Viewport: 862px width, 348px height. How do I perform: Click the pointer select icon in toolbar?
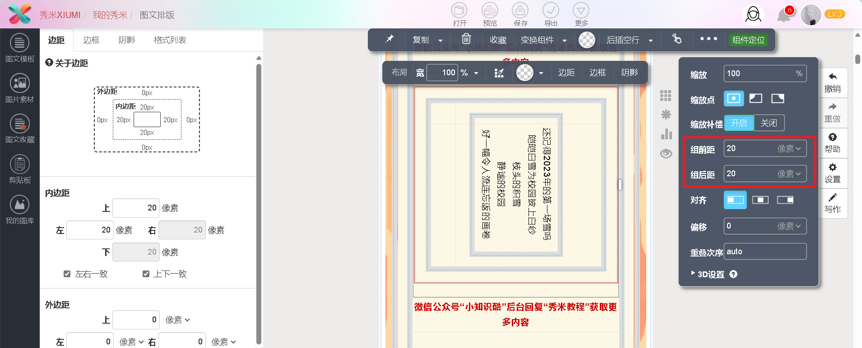tap(677, 39)
